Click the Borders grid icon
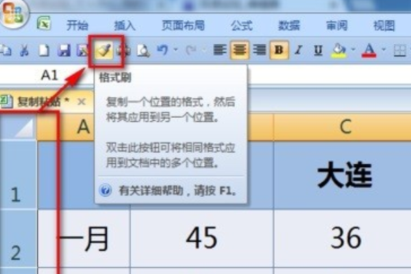Viewport: 411px width, 274px height. (400, 50)
